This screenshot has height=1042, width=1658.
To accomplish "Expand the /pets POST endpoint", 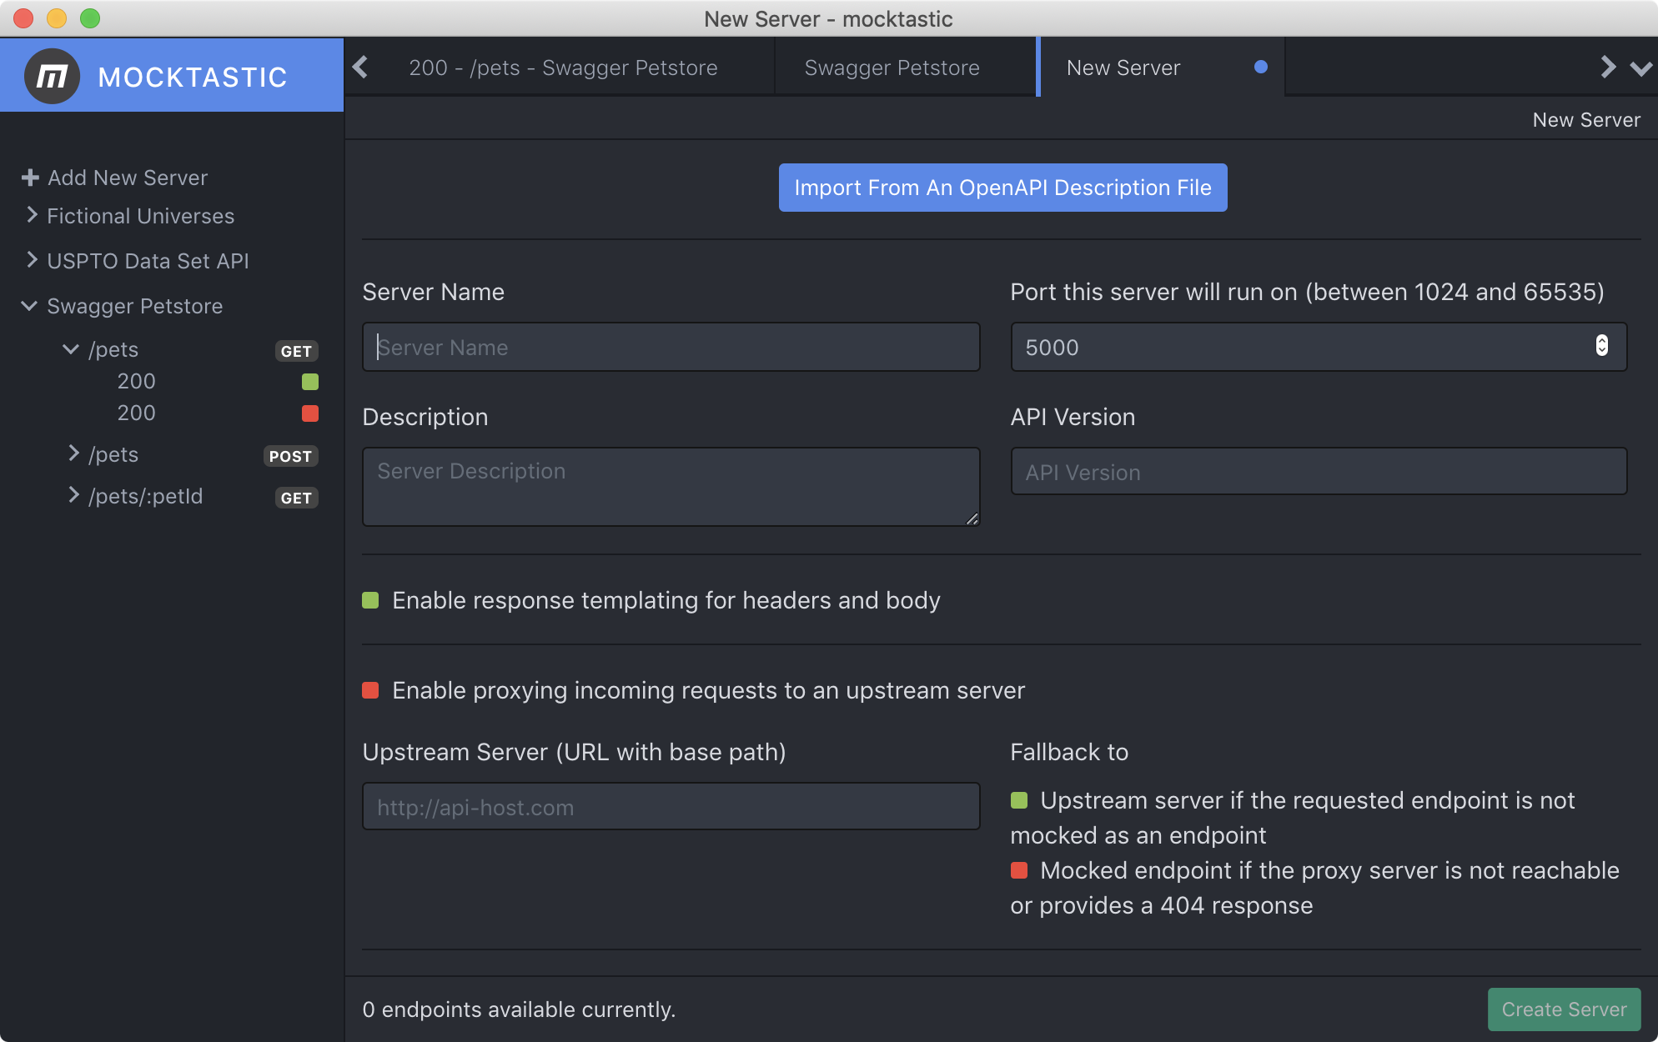I will (x=73, y=453).
